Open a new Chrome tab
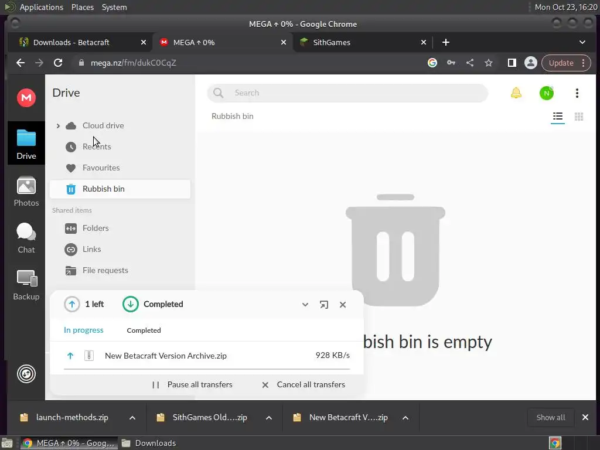 (445, 42)
